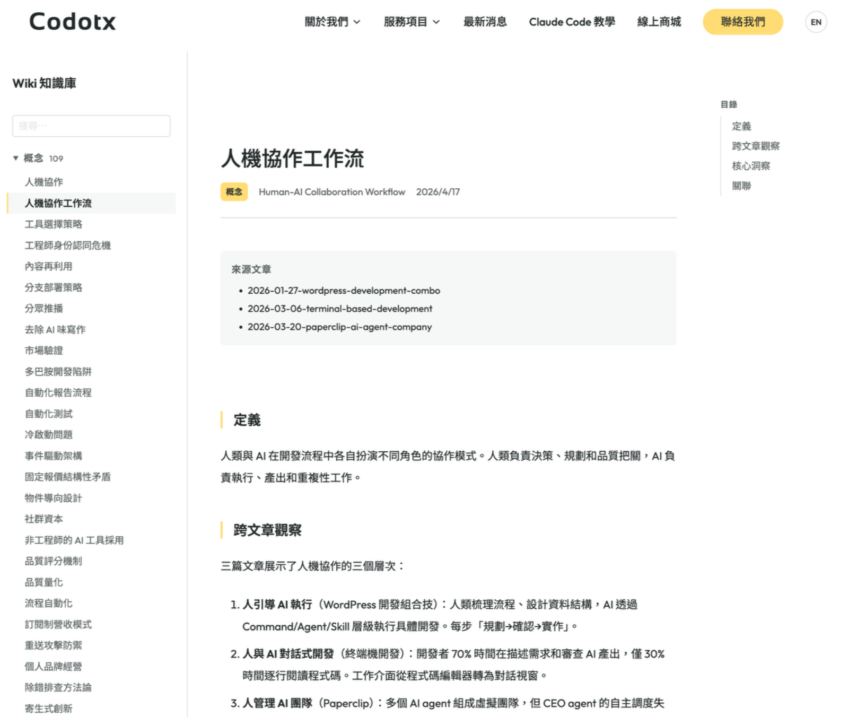This screenshot has width=857, height=717.
Task: Open 工程師身份認同危機 entry
Action: coord(67,245)
